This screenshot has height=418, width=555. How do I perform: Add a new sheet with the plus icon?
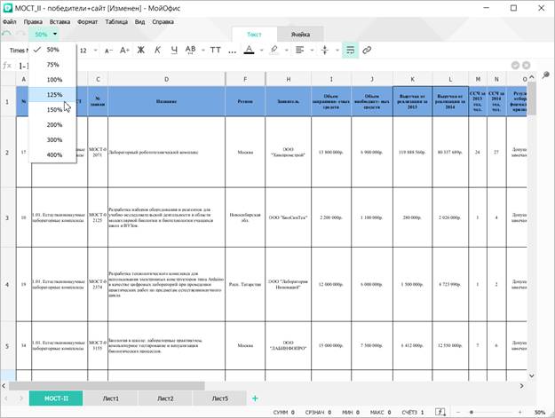pyautogui.click(x=255, y=398)
